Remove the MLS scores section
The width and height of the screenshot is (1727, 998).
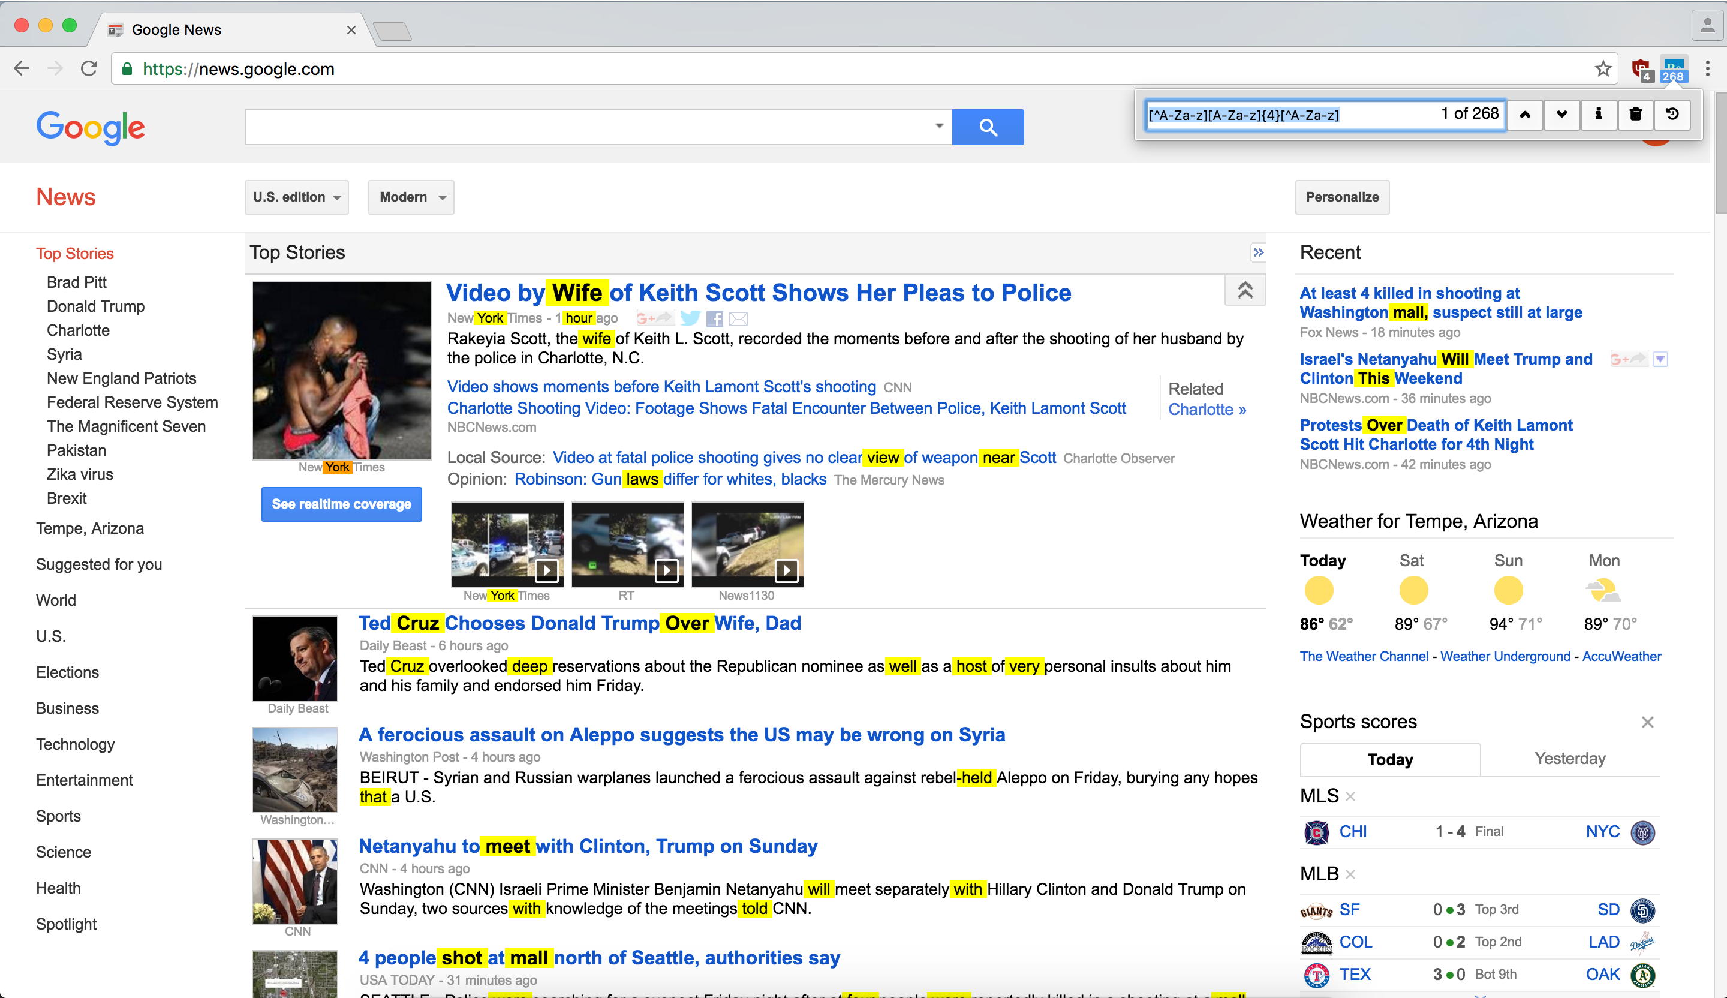(1350, 796)
